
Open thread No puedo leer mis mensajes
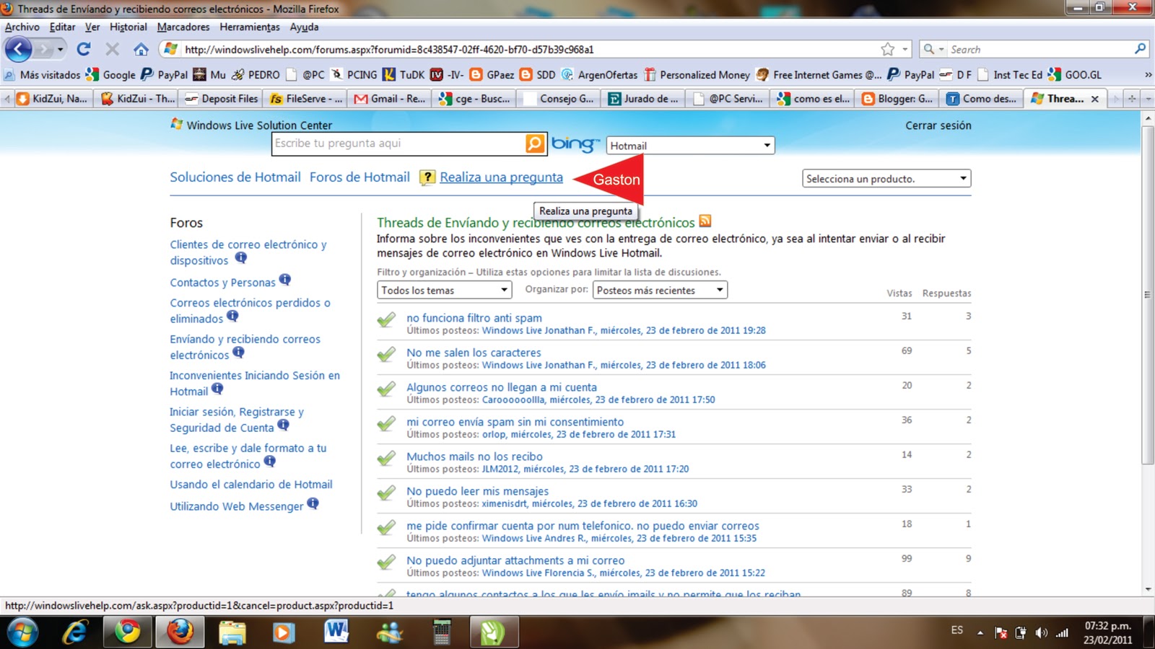(477, 491)
